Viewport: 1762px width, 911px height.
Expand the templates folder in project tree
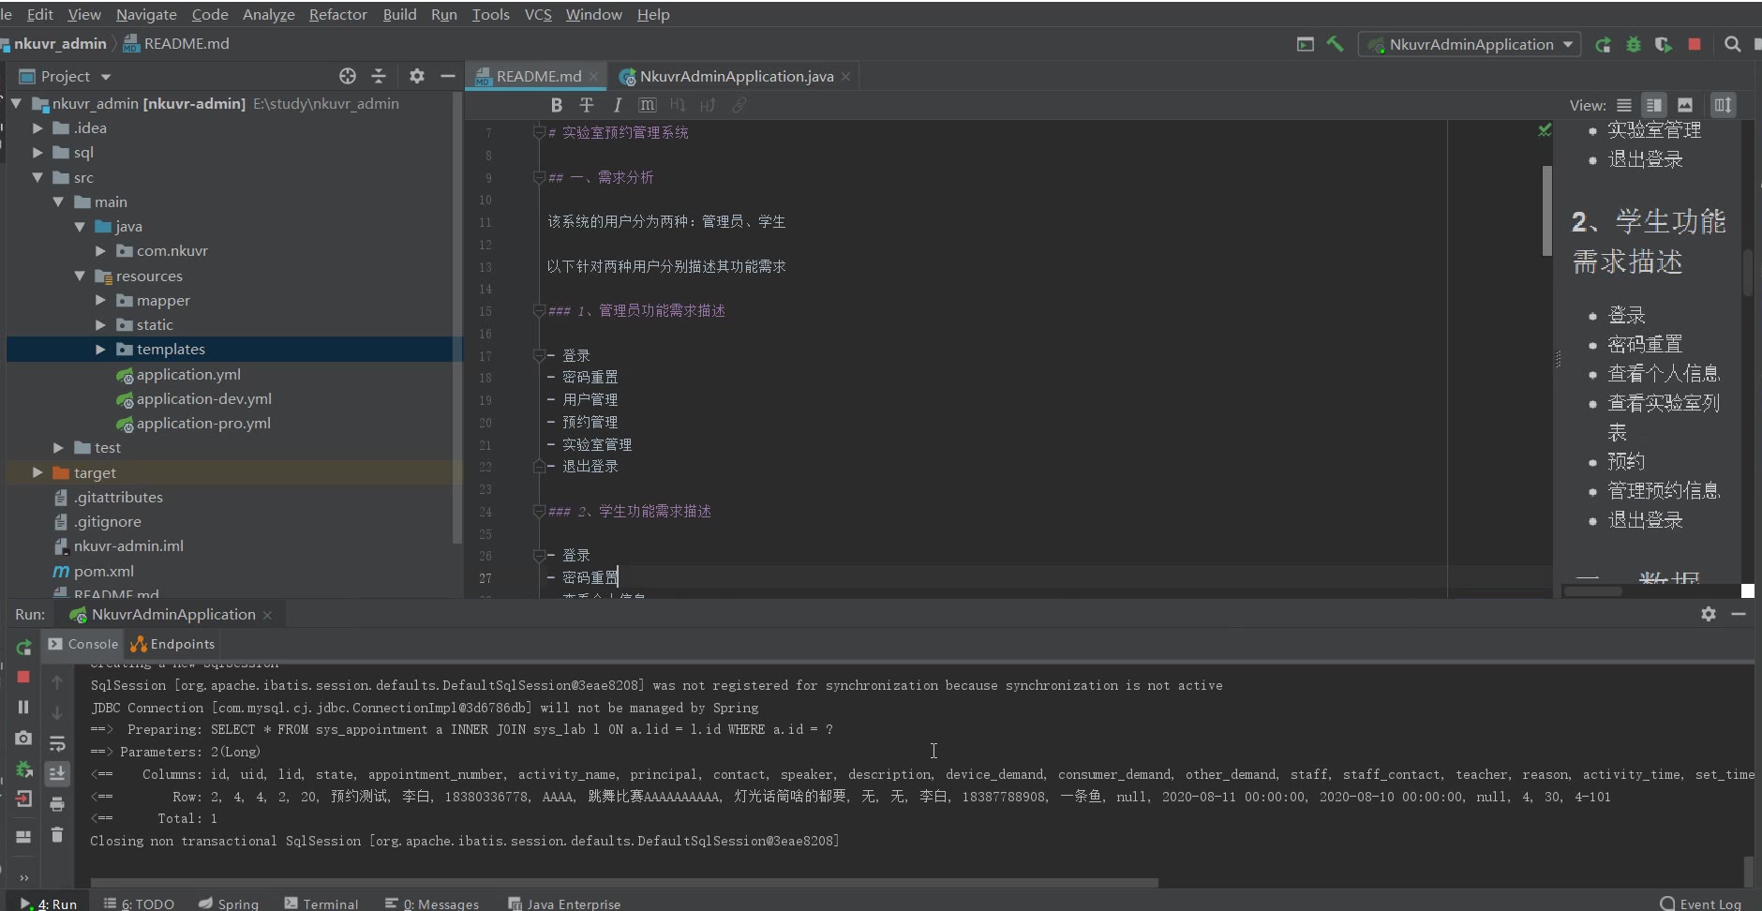click(100, 350)
